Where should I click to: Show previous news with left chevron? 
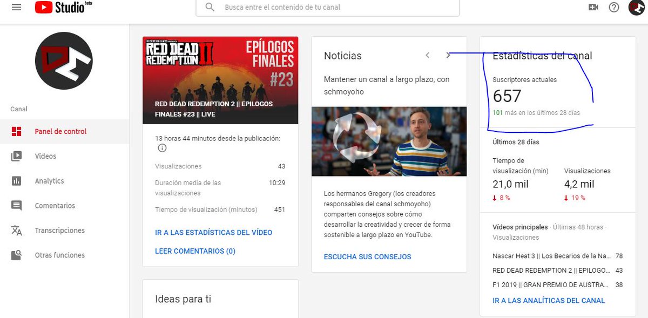(428, 55)
